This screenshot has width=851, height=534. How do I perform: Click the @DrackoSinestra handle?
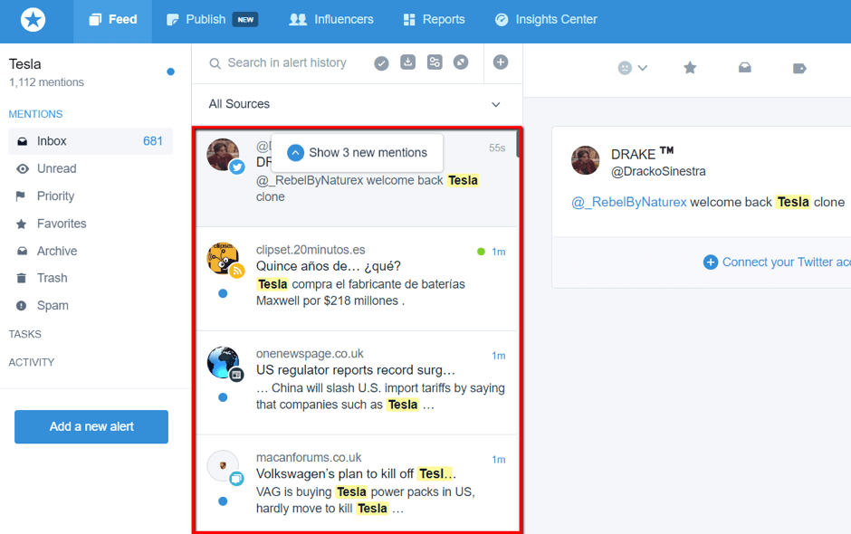658,172
